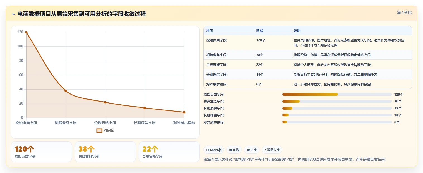Click the 指标值 legend text
The image size is (423, 173).
[x=109, y=130]
